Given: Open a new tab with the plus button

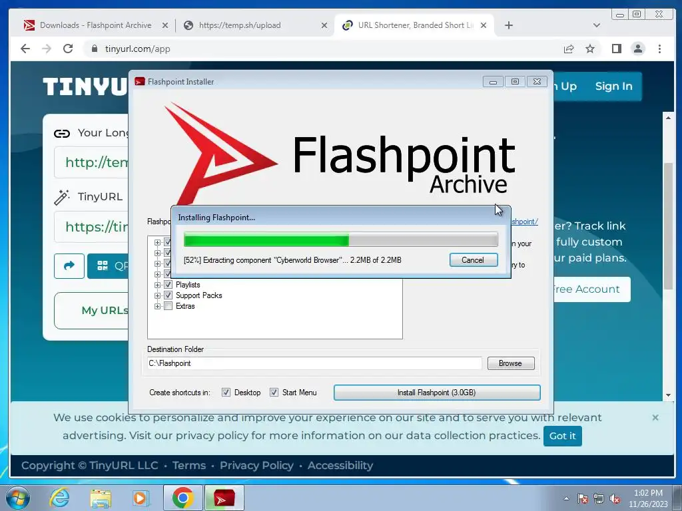Looking at the screenshot, I should pyautogui.click(x=508, y=25).
